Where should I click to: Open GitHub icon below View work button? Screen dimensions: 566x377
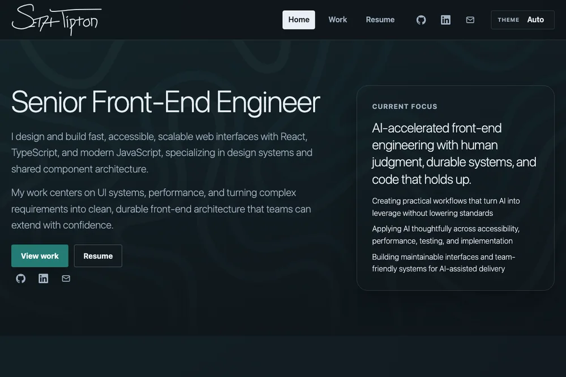pos(21,278)
